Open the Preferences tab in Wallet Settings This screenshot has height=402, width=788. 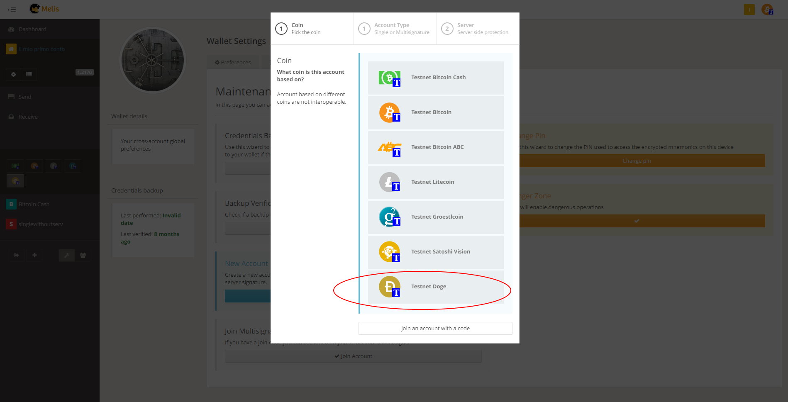click(x=233, y=62)
